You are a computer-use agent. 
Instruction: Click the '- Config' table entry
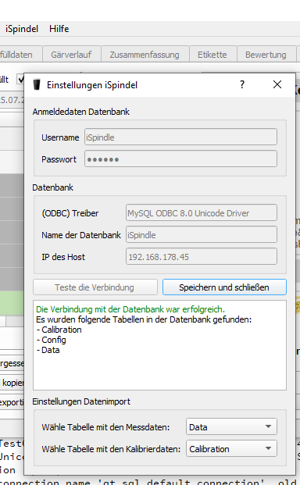[x=52, y=340]
